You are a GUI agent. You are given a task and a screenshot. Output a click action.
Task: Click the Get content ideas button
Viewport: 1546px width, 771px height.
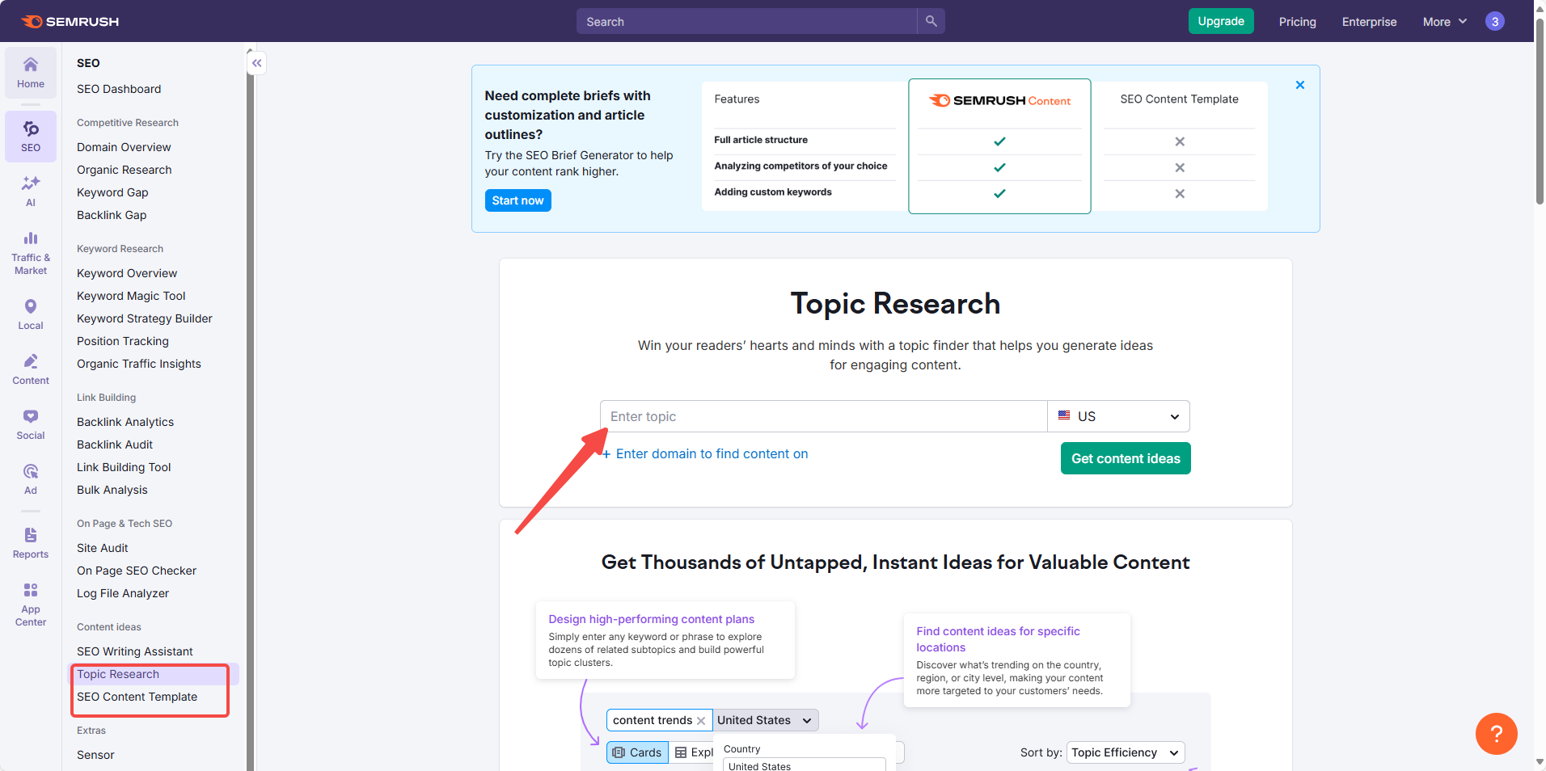[x=1125, y=458]
